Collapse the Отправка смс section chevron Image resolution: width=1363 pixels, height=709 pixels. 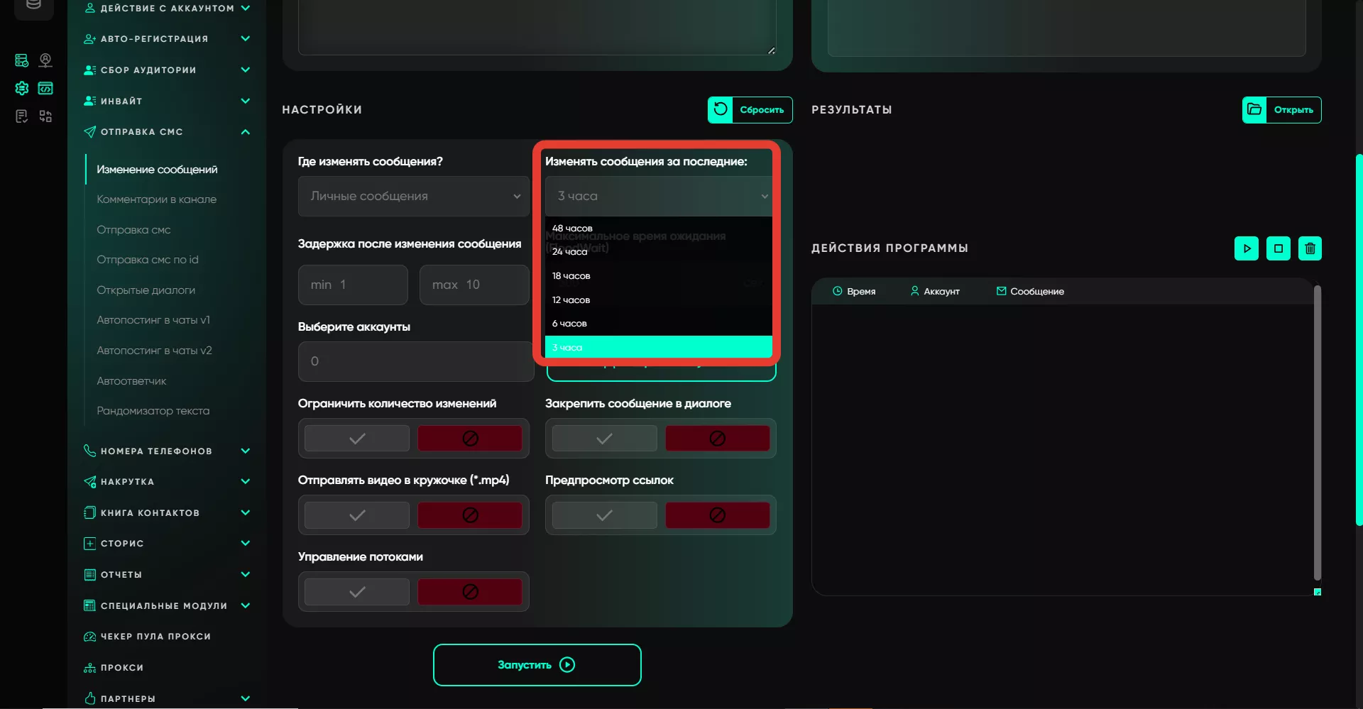(x=246, y=131)
